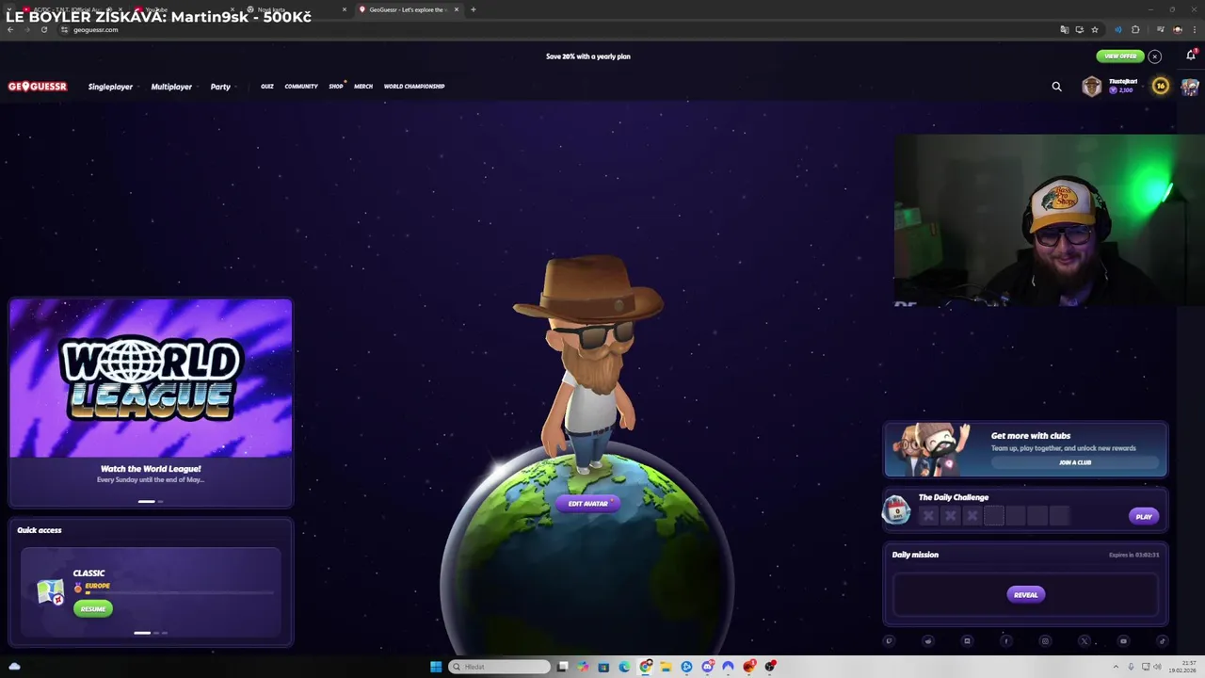This screenshot has height=678, width=1205.
Task: Open the Windows Start menu
Action: click(x=436, y=667)
